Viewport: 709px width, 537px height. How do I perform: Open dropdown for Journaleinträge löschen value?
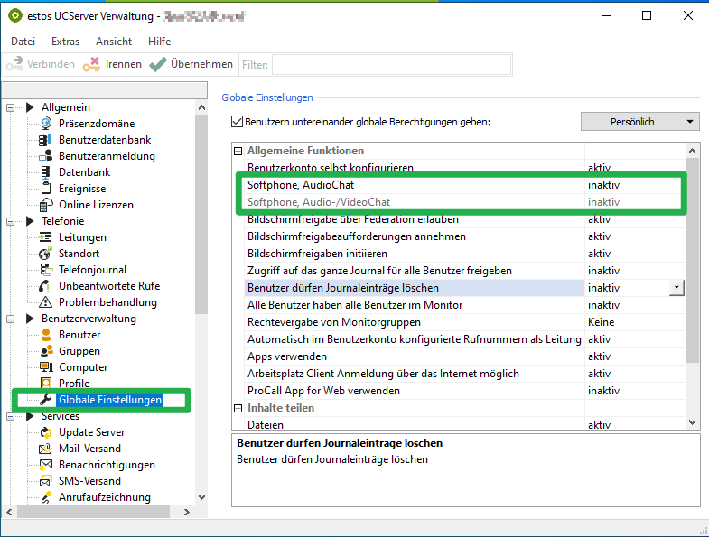[676, 288]
